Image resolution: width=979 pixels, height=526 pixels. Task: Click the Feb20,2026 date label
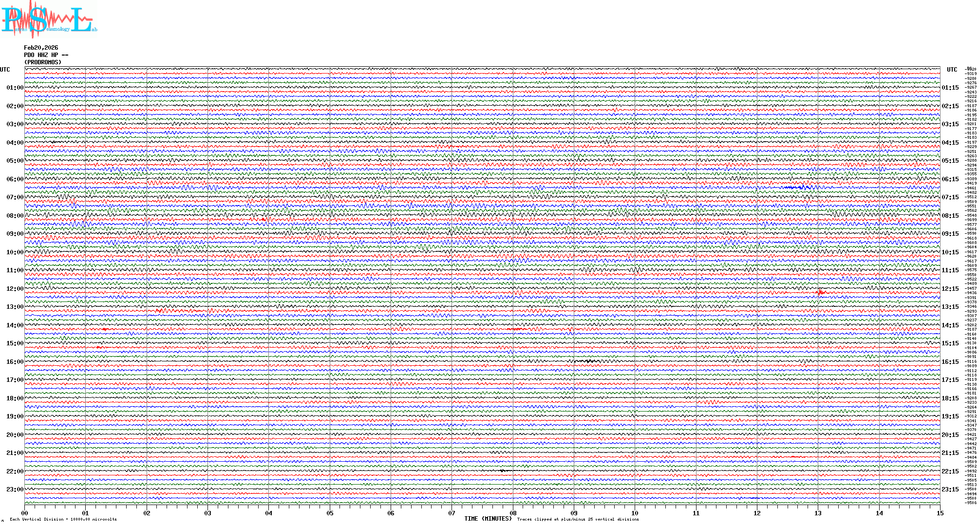click(41, 48)
